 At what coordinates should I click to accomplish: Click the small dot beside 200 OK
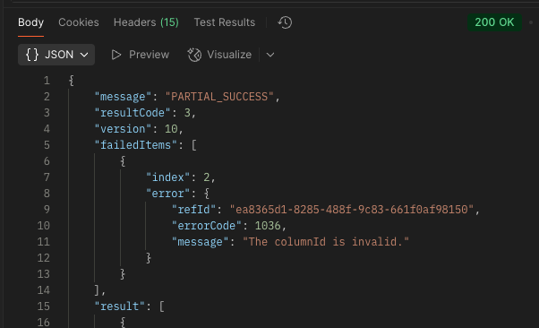[531, 22]
